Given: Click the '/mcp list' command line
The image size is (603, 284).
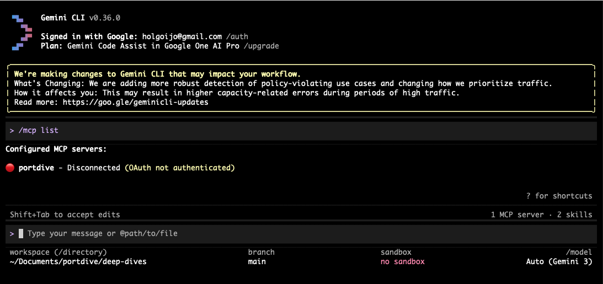Looking at the screenshot, I should tap(301, 131).
